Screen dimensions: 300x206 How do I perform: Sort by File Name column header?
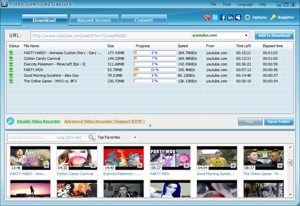[64, 46]
